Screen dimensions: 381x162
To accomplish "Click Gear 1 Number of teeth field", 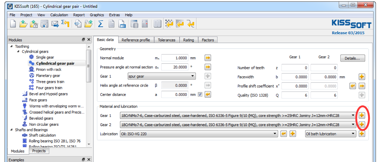I will (295, 68).
